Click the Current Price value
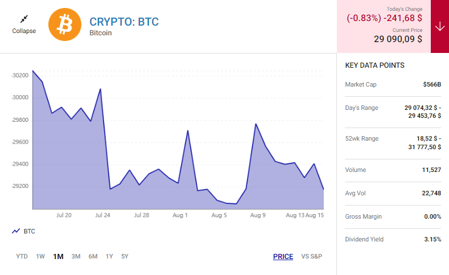 pyautogui.click(x=398, y=39)
